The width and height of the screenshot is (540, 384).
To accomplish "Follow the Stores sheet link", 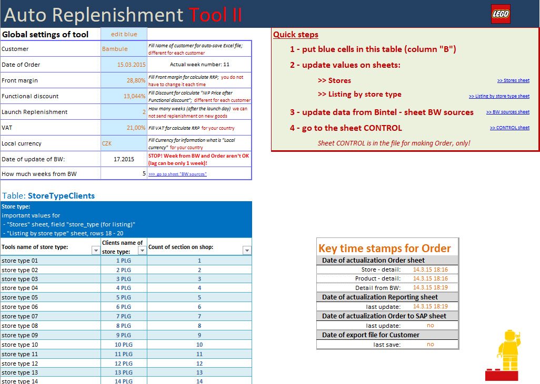I will click(513, 80).
